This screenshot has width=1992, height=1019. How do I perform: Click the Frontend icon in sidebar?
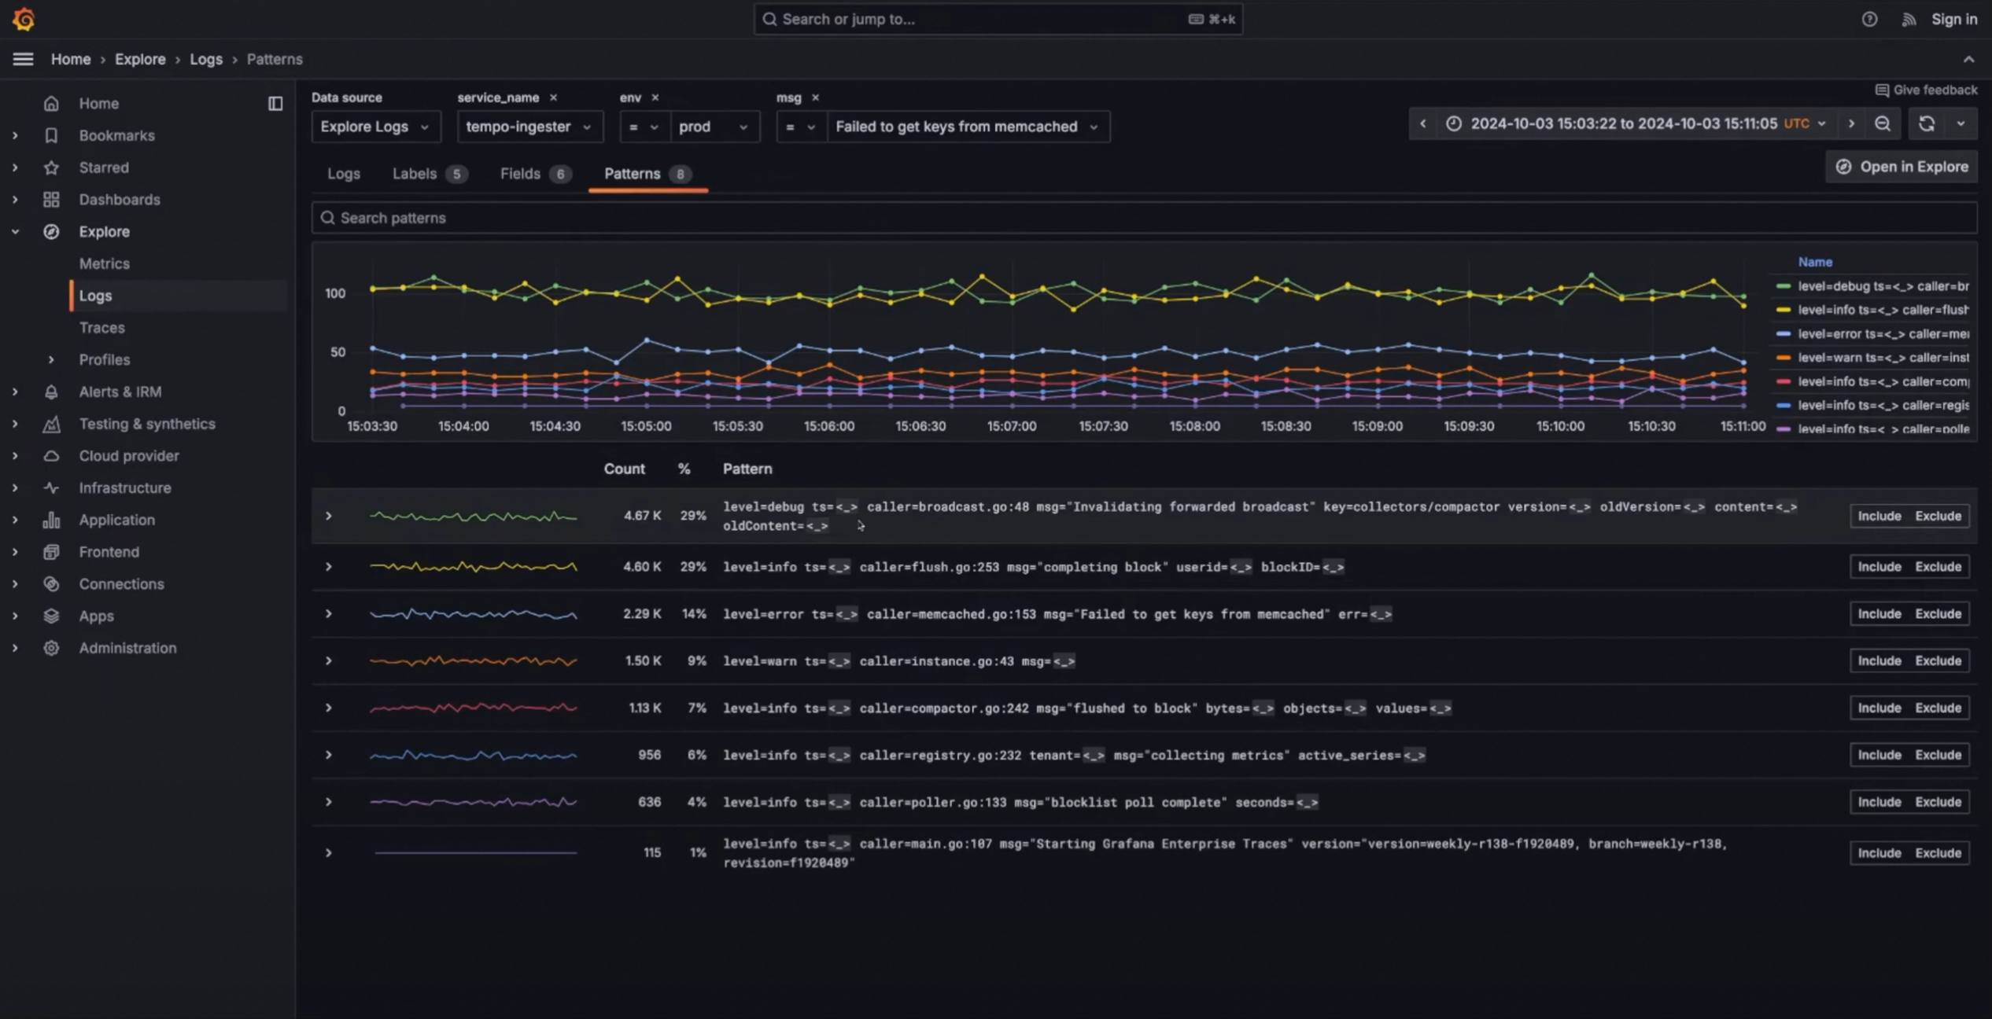pos(51,552)
